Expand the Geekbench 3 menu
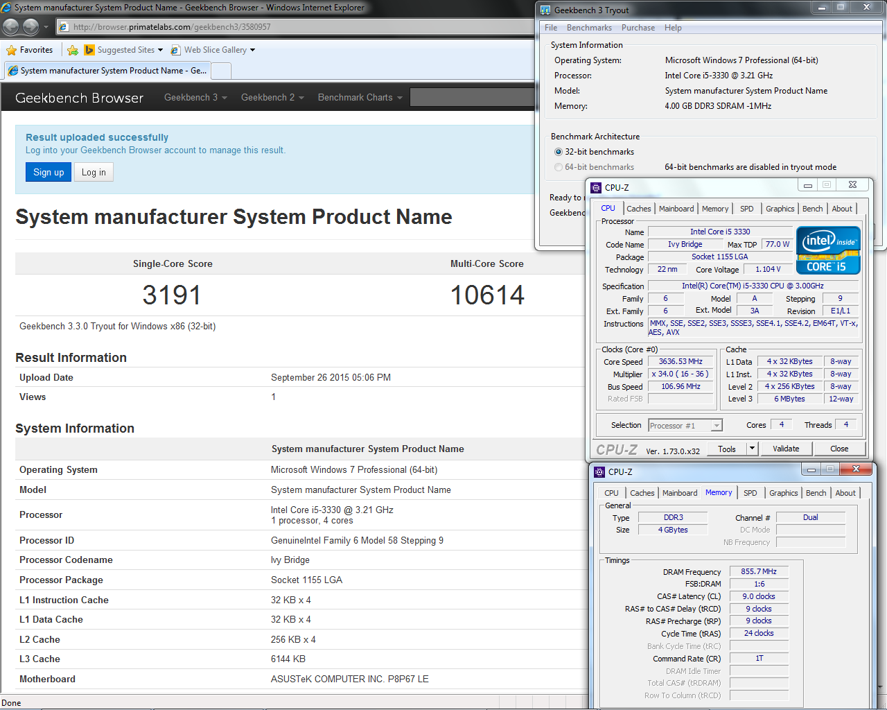Screen dimensions: 887x710 195,98
